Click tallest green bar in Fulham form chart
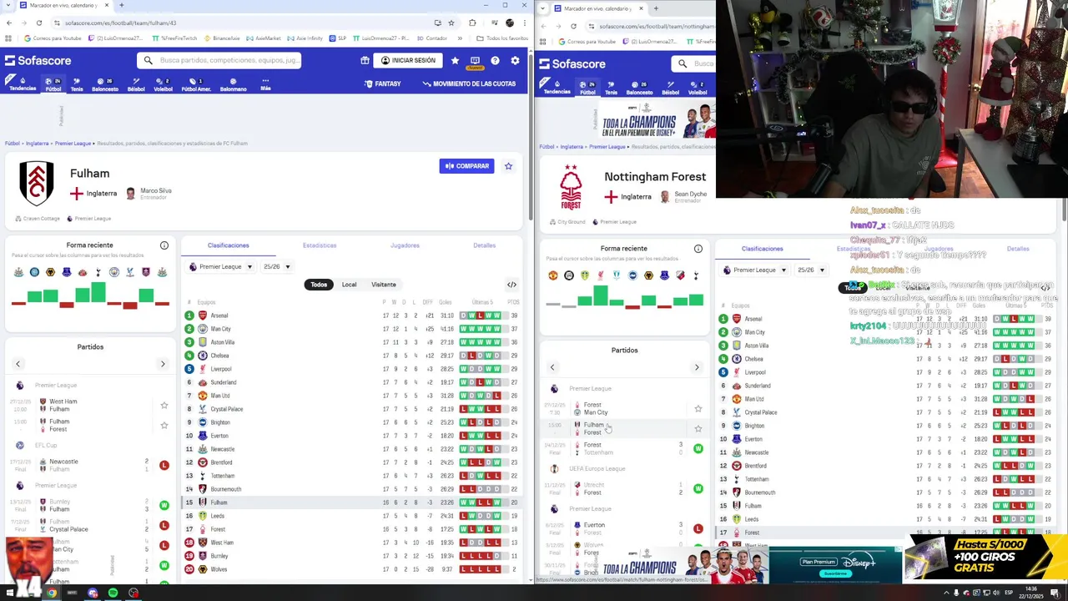Screen dimensions: 1068x601 (98, 292)
